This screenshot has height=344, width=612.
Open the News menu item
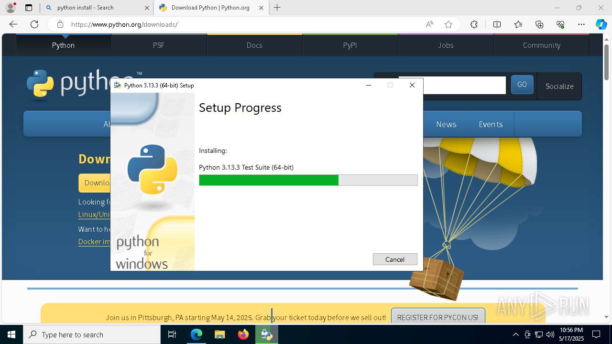(446, 124)
